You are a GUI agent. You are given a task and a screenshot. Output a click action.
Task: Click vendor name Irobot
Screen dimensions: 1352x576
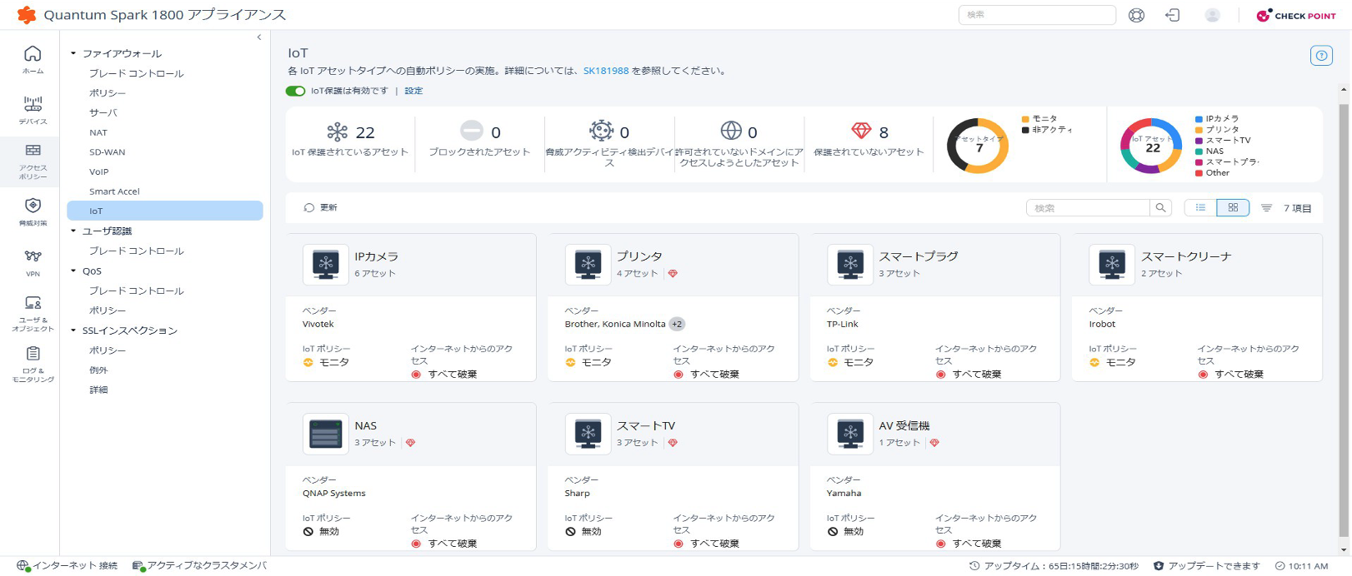pos(1102,325)
